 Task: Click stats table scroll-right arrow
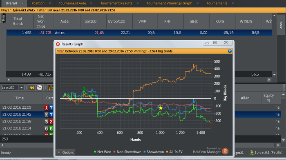[x=269, y=80]
